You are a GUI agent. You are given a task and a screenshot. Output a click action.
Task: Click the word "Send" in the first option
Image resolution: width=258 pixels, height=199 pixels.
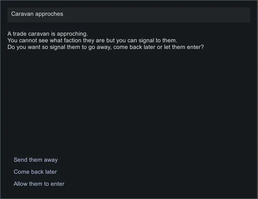(x=20, y=160)
